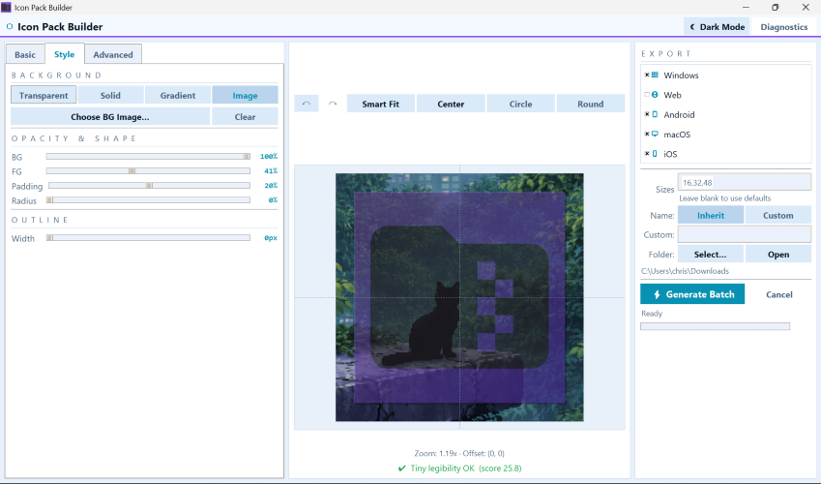Open the Diagnostics panel
This screenshot has width=821, height=484.
pos(783,27)
